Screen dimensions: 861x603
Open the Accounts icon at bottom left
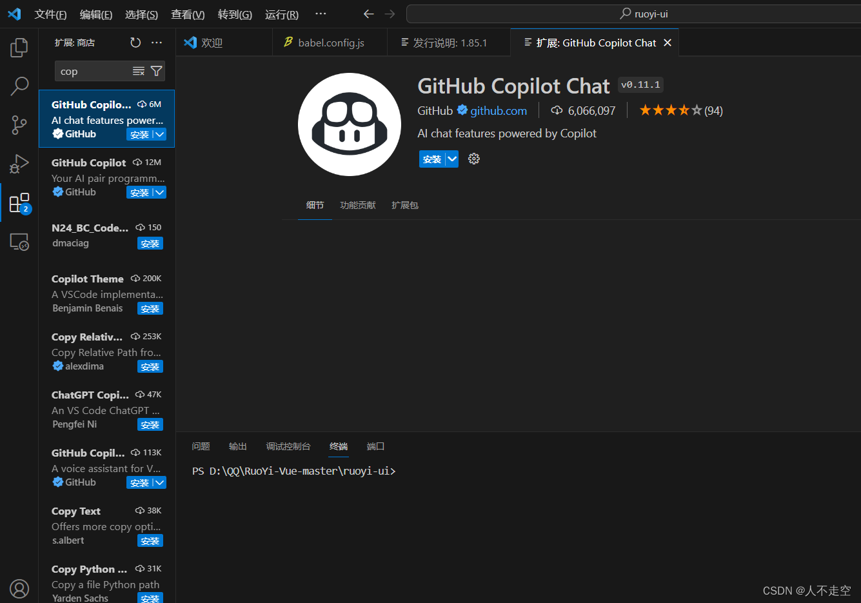[x=19, y=588]
